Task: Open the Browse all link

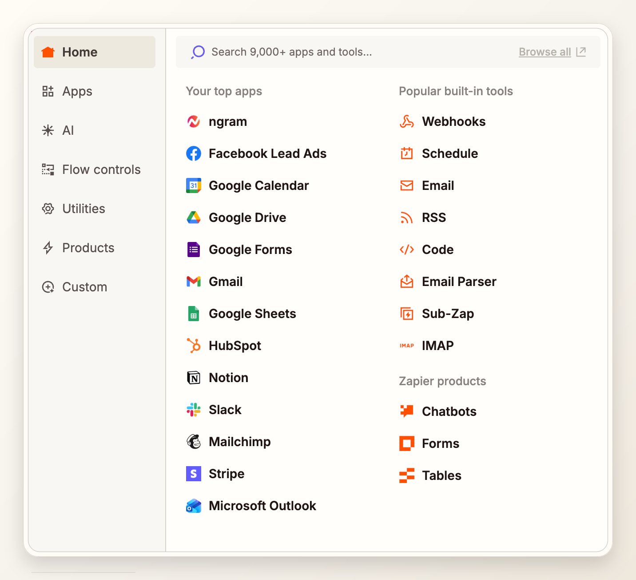Action: coord(545,52)
